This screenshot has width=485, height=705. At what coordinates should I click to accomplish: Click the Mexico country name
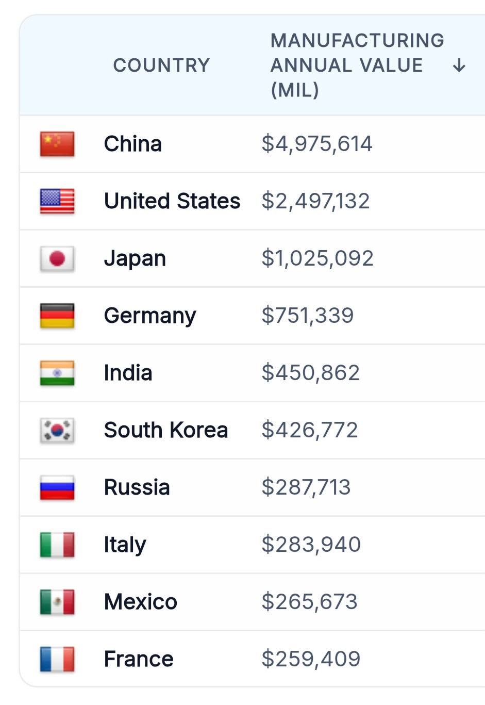(x=141, y=602)
